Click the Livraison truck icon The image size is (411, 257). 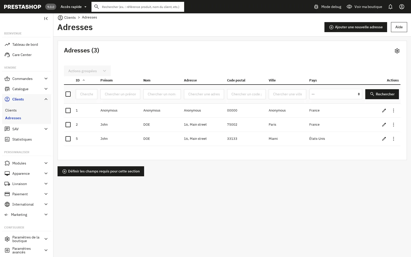(x=7, y=184)
